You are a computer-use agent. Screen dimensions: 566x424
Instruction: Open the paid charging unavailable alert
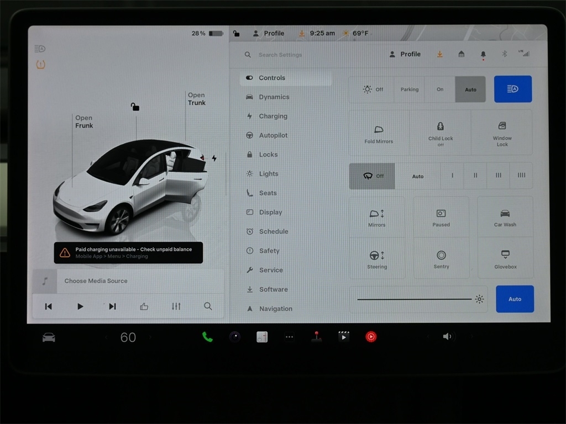(128, 253)
